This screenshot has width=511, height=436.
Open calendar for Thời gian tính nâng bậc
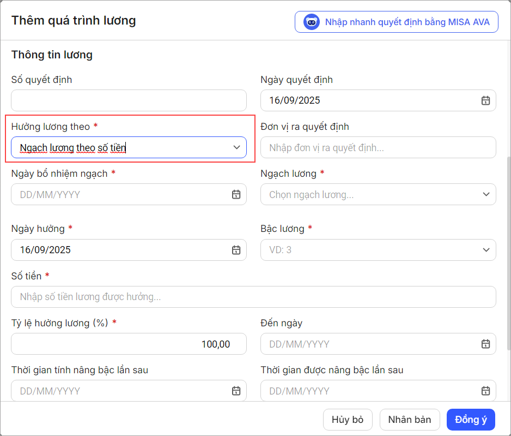236,391
